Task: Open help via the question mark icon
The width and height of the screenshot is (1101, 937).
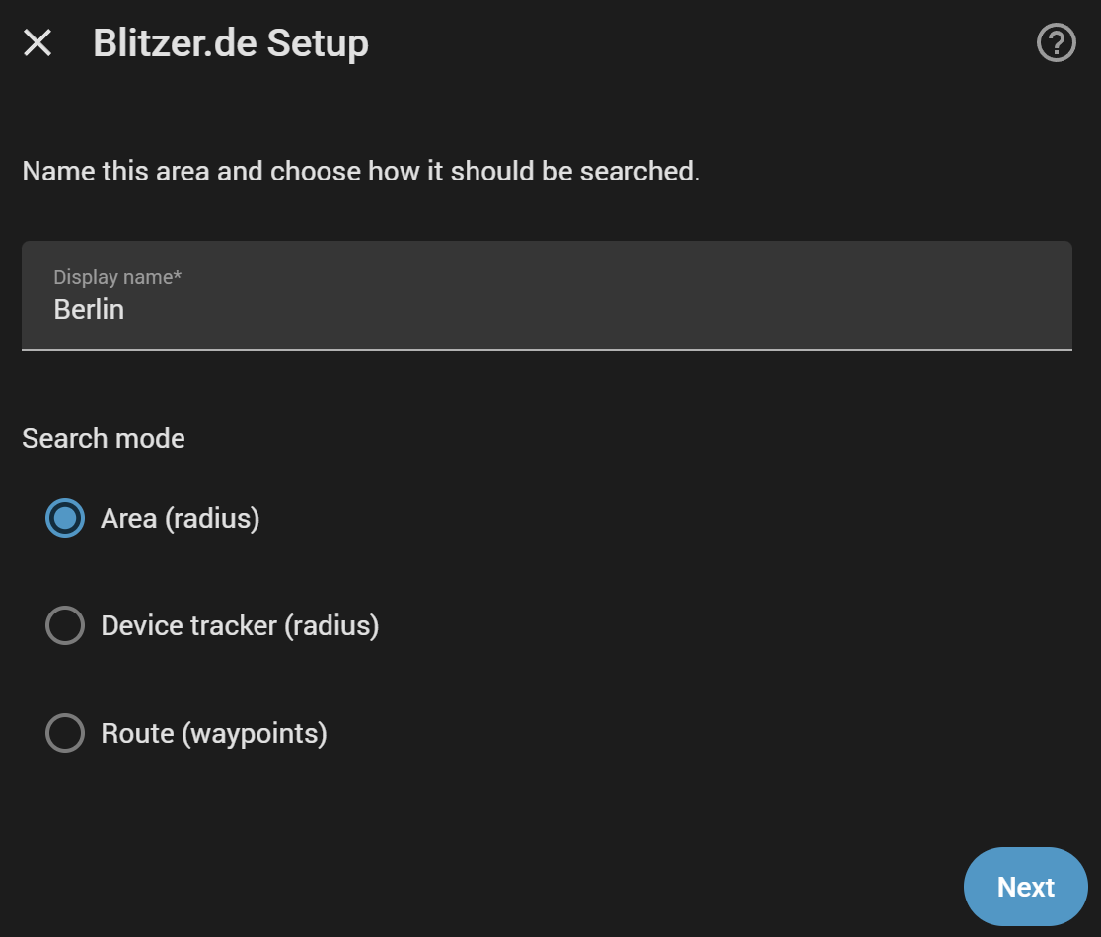Action: click(1056, 42)
